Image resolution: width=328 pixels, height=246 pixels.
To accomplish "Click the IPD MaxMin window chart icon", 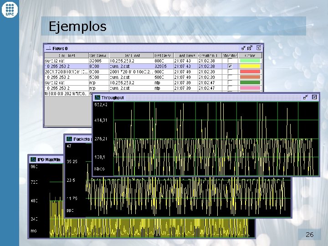I will tap(33, 159).
